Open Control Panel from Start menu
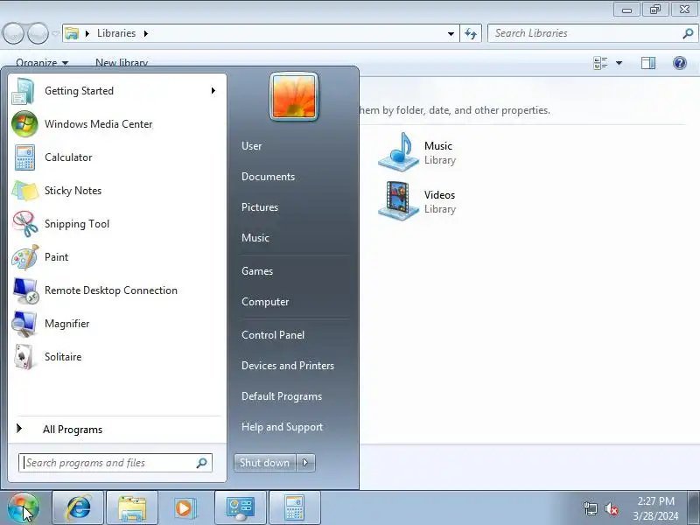 (273, 335)
